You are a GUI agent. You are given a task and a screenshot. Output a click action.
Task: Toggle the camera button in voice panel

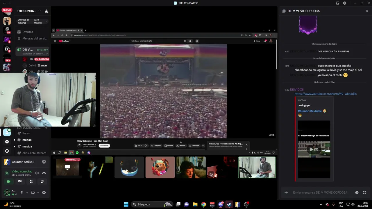[8, 181]
